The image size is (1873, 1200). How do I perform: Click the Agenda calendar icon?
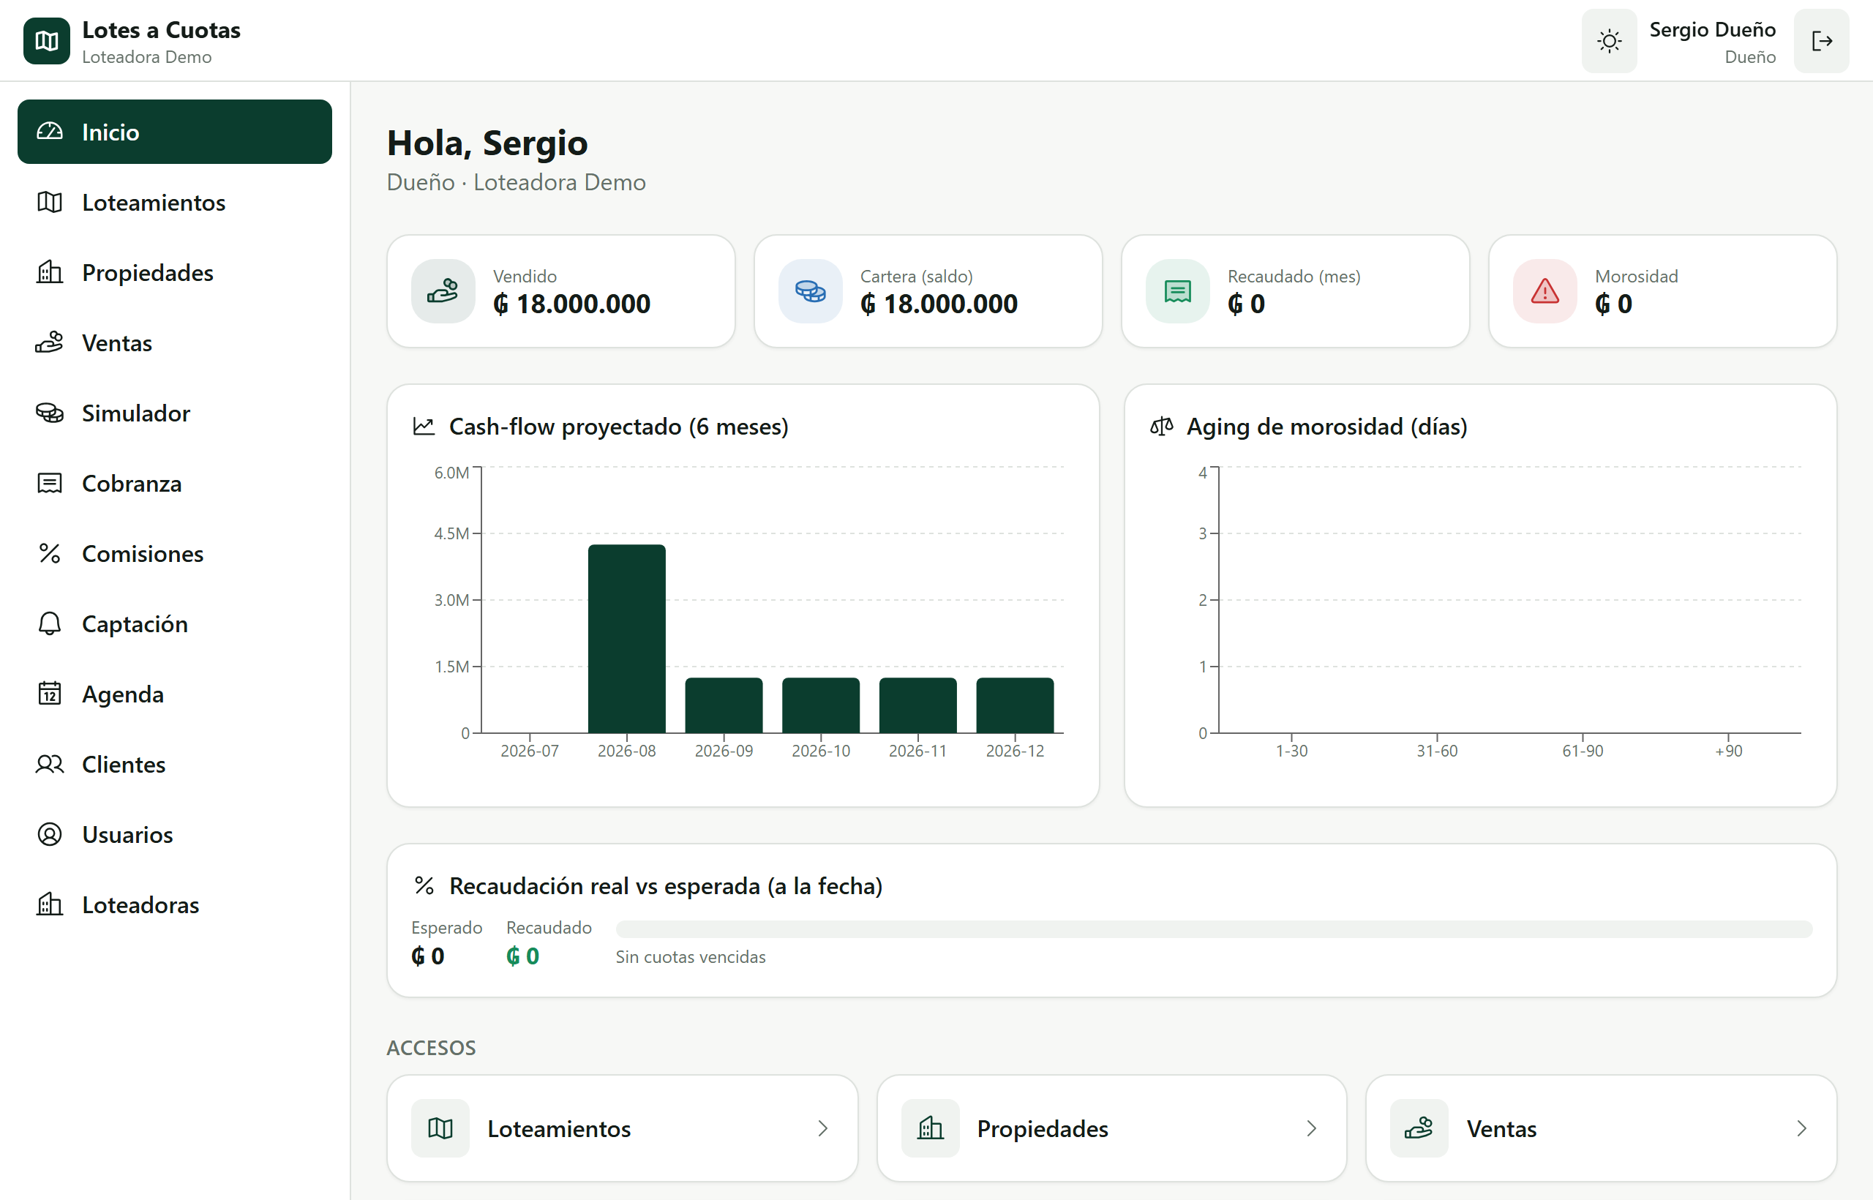point(50,694)
